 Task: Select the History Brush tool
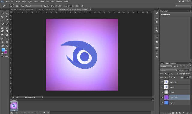coord(7,28)
